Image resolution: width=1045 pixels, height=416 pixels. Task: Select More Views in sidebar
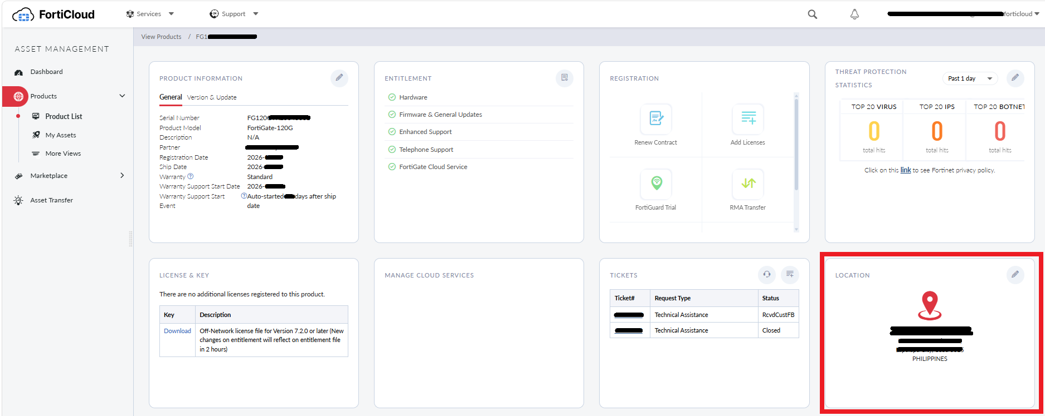pos(63,153)
